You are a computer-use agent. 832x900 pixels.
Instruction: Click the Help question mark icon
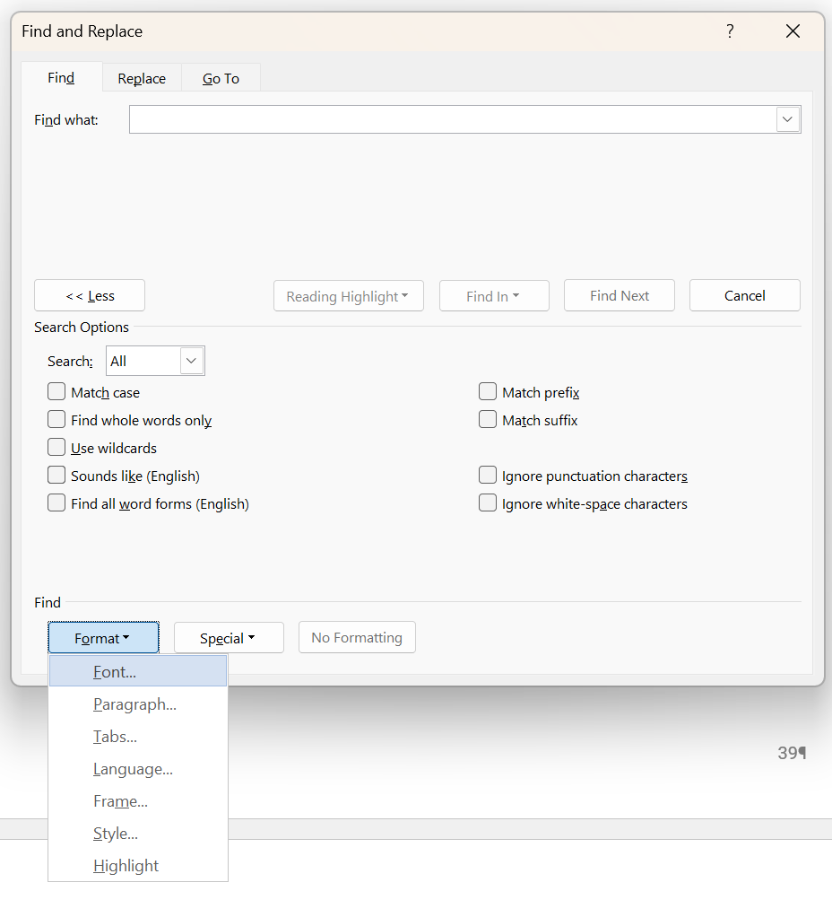[x=730, y=31]
